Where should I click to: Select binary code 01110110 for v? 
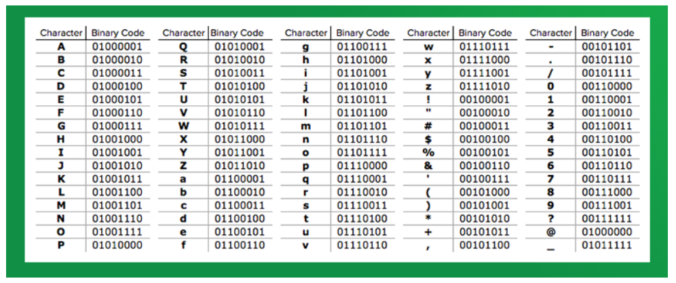click(362, 245)
